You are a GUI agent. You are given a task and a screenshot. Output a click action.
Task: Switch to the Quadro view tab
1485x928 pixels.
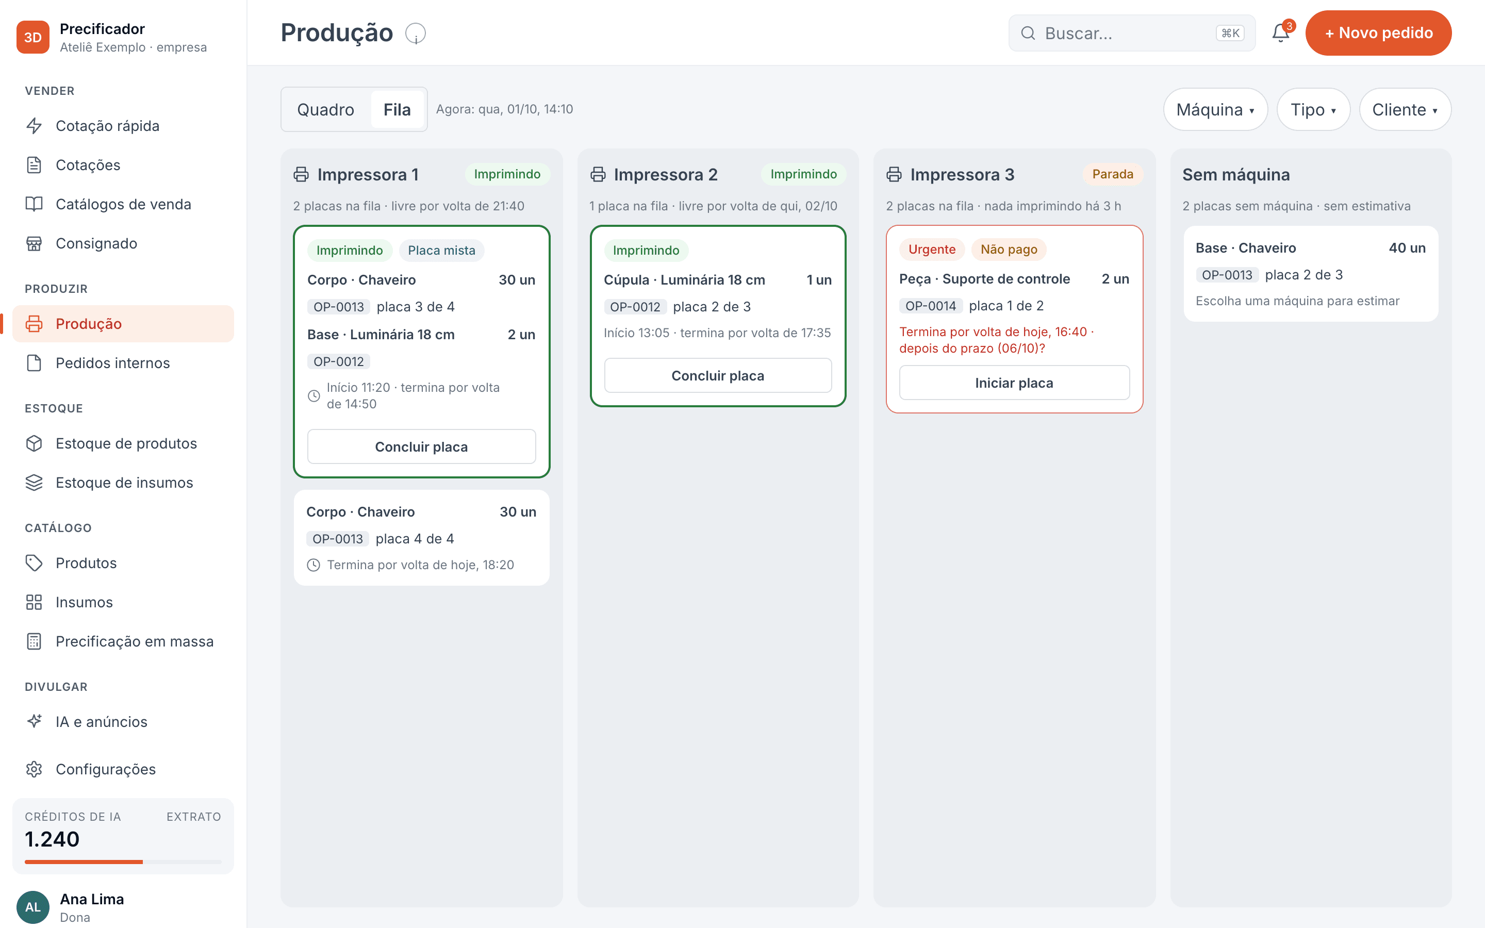pos(326,109)
